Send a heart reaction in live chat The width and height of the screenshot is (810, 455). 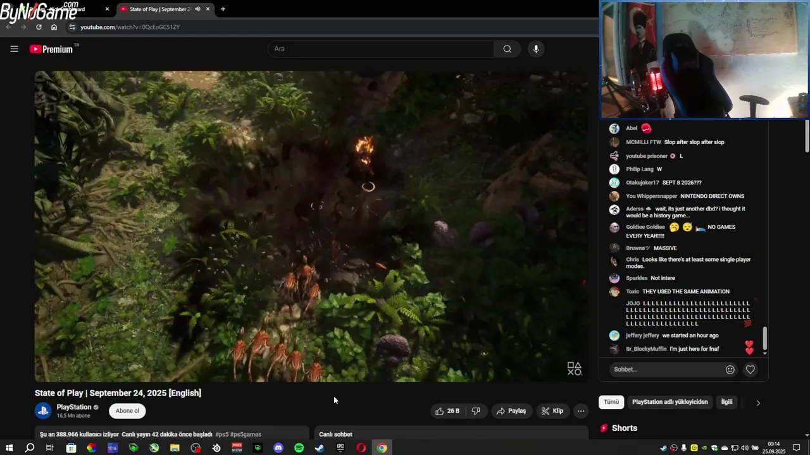tap(750, 370)
